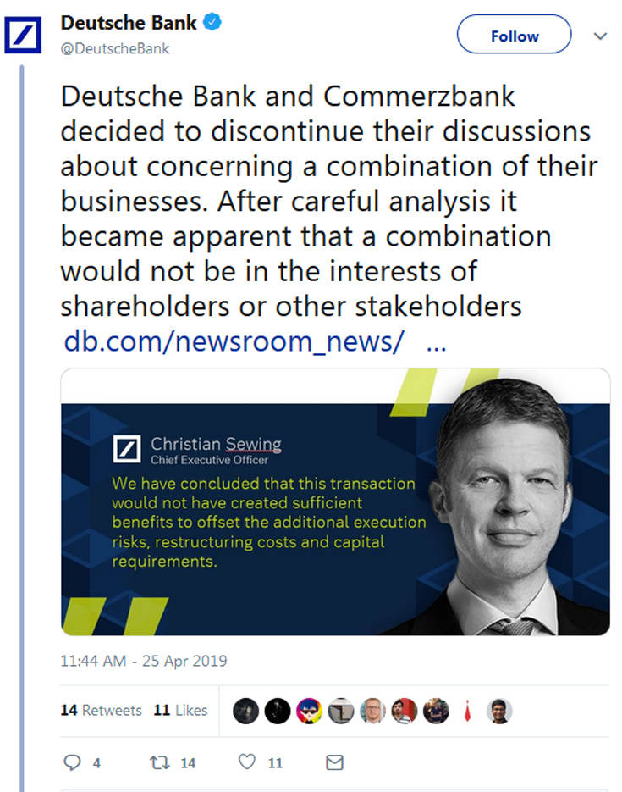Retweet using the retweet arrows icon
Viewport: 622px width, 792px height.
coord(158,762)
